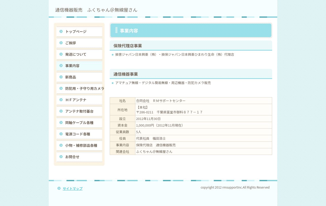This screenshot has height=206, width=326.
Task: Click arrow icon beside 小物・補修部品各種
Action: [61, 145]
